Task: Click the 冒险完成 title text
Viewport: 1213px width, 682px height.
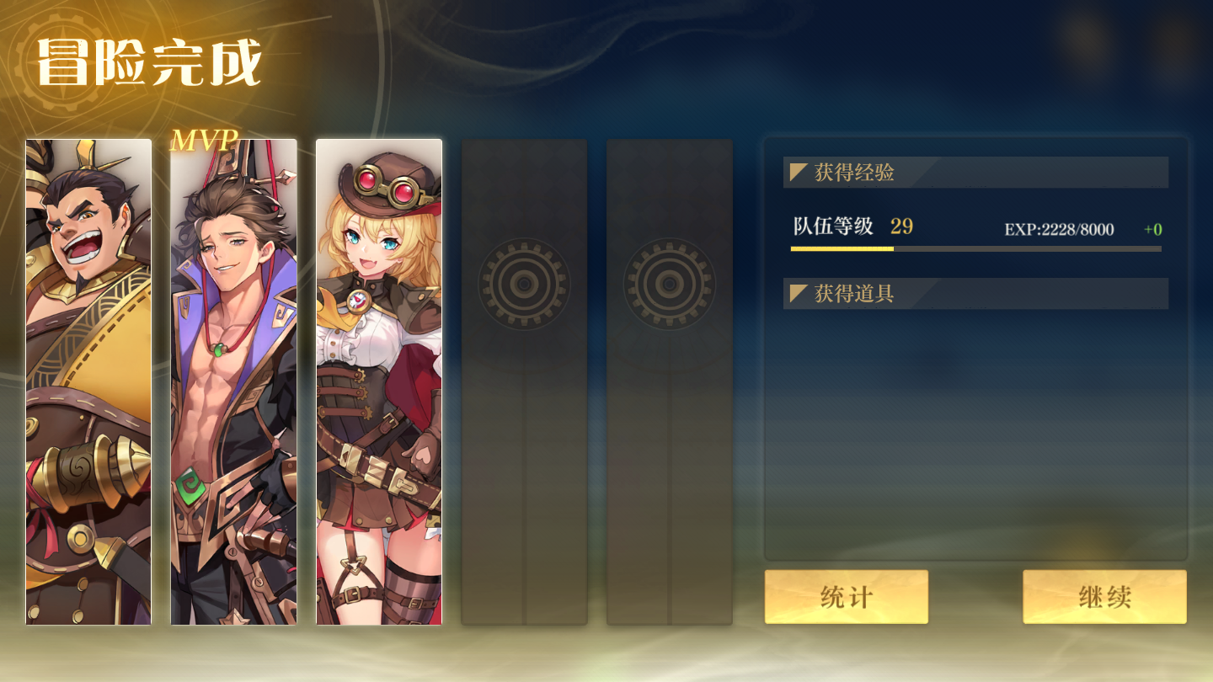Action: [149, 61]
